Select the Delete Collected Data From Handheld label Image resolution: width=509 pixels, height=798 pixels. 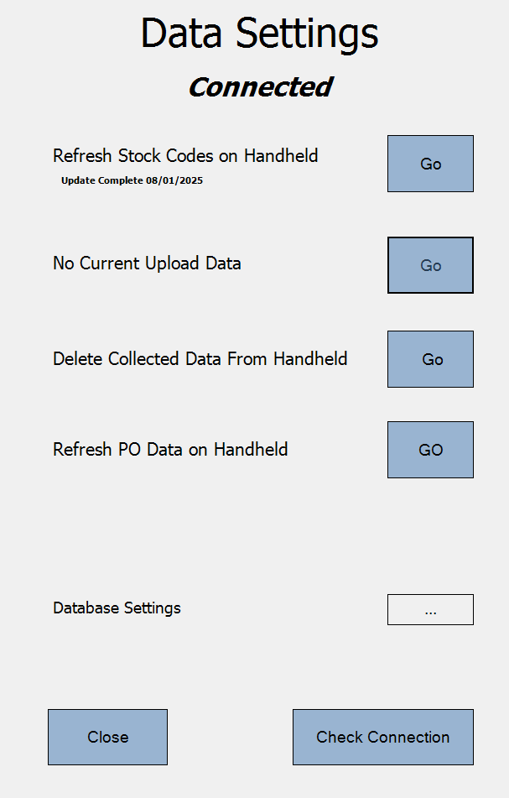point(200,359)
